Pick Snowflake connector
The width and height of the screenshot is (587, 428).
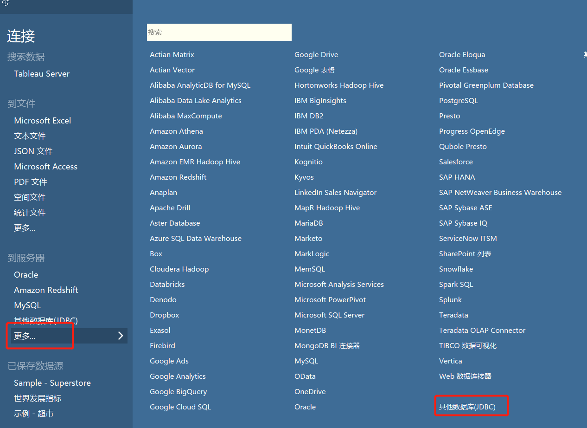456,269
